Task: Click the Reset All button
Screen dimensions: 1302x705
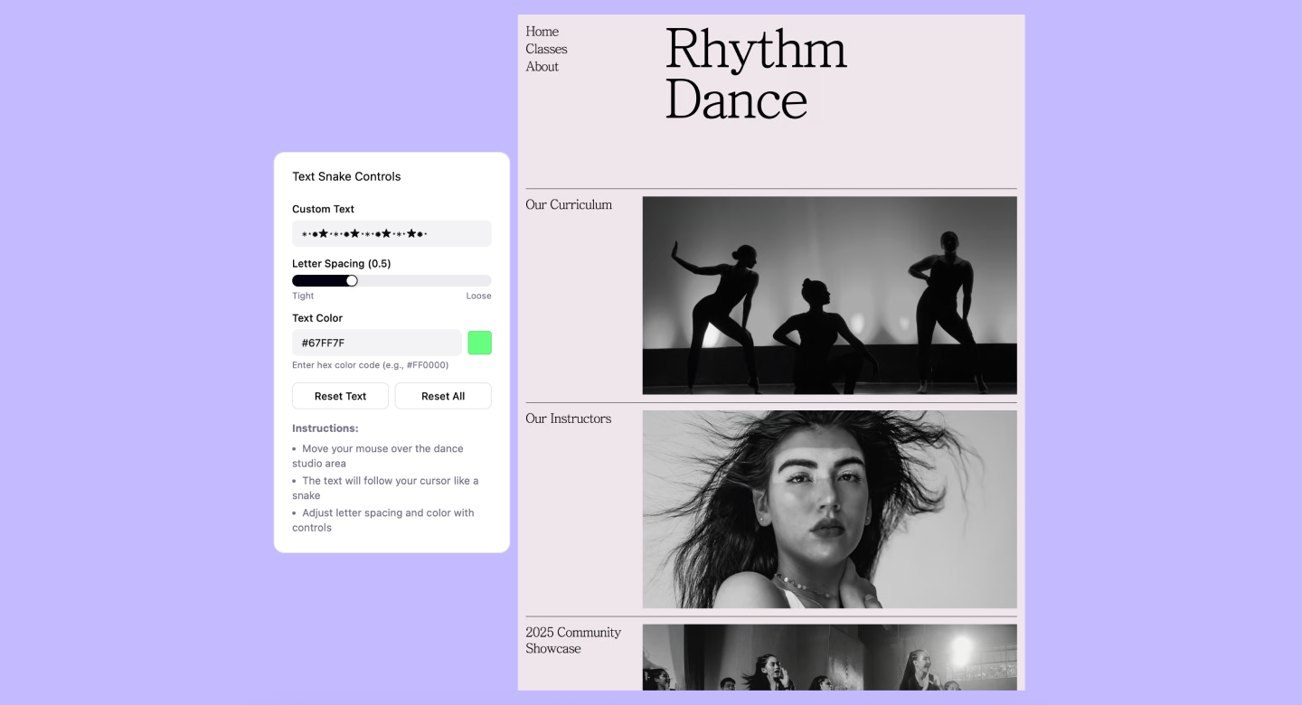Action: click(442, 396)
